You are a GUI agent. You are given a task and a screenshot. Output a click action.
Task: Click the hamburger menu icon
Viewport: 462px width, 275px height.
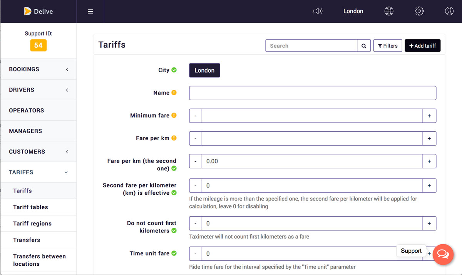pyautogui.click(x=90, y=12)
